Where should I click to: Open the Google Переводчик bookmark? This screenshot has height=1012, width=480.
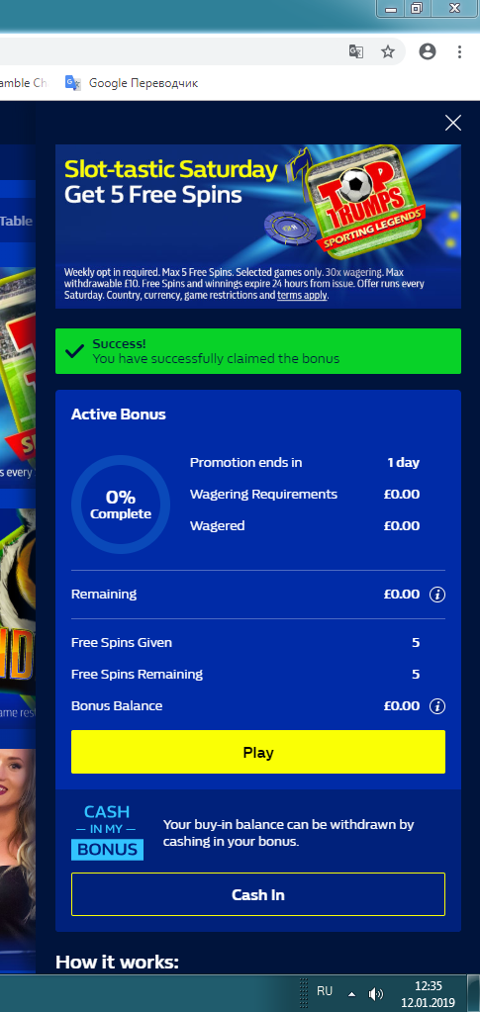(132, 83)
